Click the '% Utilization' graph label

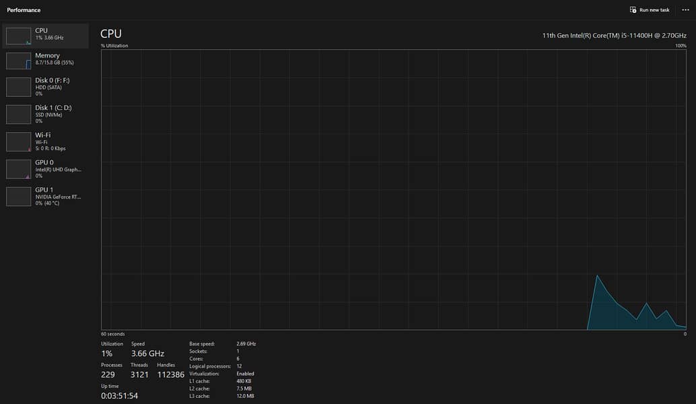(x=114, y=46)
